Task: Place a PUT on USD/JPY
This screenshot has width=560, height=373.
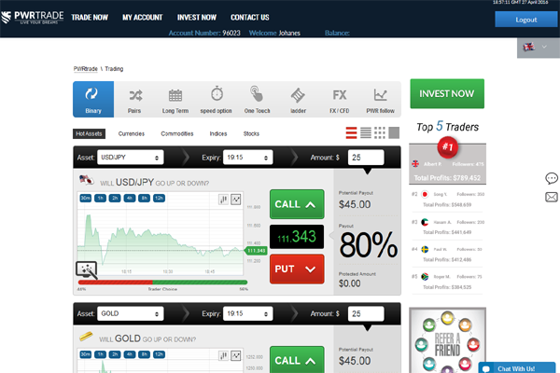Action: point(297,269)
